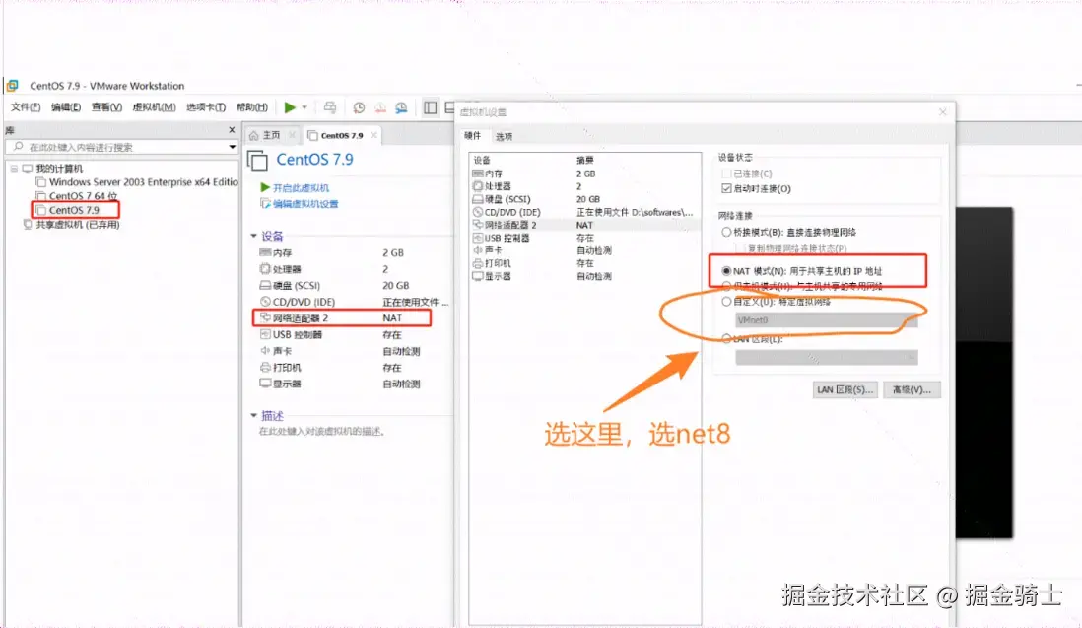Open the LAN segment dropdown
Image resolution: width=1082 pixels, height=628 pixels.
pyautogui.click(x=827, y=358)
